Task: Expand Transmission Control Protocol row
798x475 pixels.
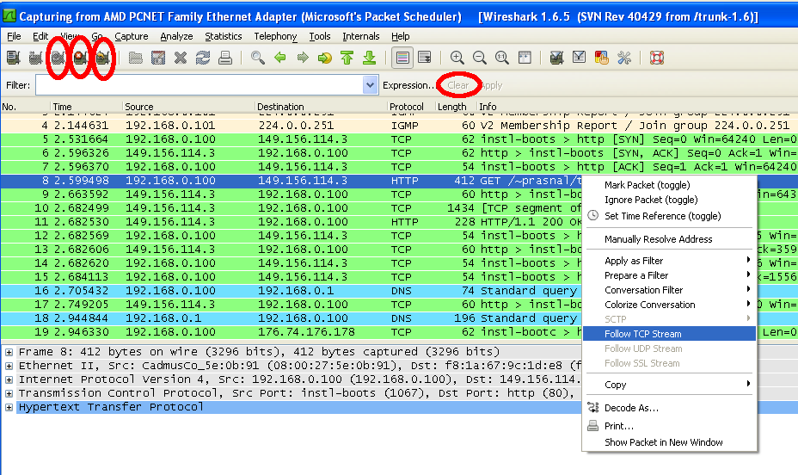Action: [9, 393]
